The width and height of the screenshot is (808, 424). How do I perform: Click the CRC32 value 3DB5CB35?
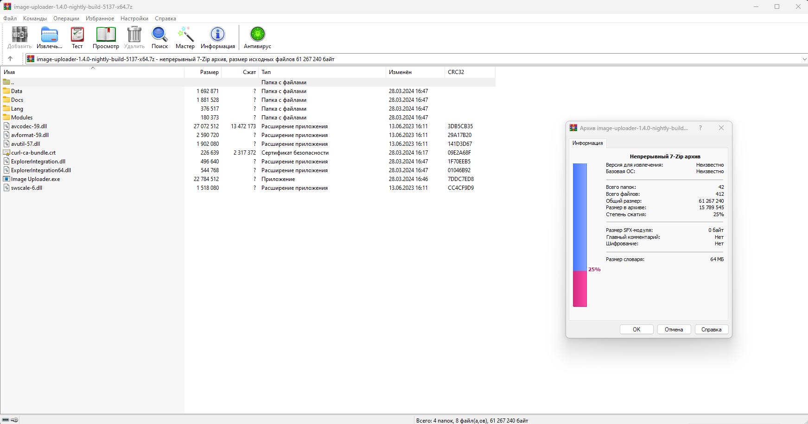coord(460,126)
